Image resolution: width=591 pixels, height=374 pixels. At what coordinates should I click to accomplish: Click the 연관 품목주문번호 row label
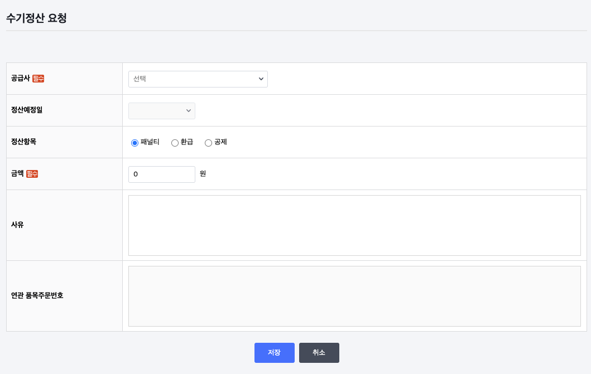(x=37, y=296)
